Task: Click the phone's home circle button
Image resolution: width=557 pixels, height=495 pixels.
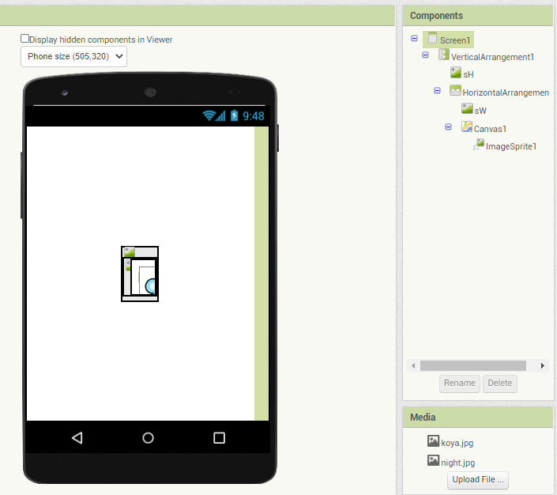Action: click(148, 438)
